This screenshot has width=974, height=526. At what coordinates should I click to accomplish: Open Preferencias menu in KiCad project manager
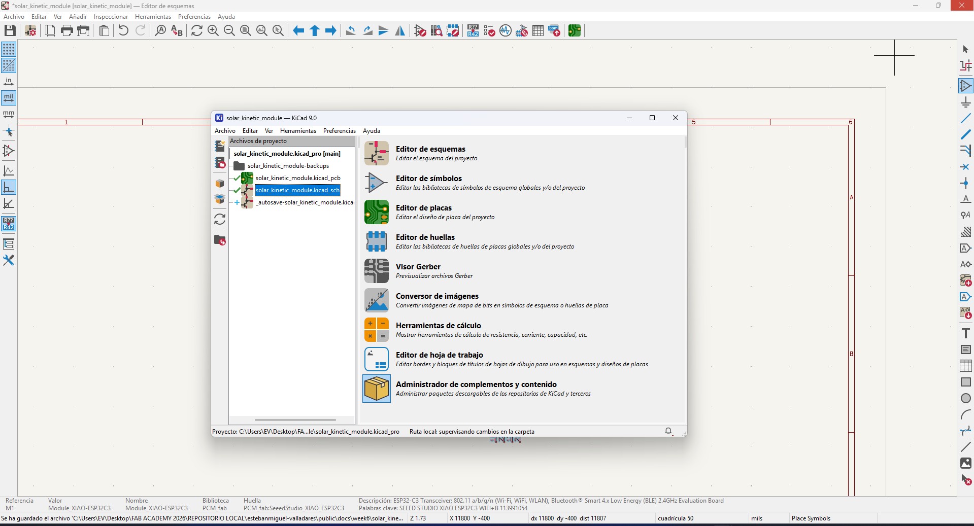tap(340, 131)
